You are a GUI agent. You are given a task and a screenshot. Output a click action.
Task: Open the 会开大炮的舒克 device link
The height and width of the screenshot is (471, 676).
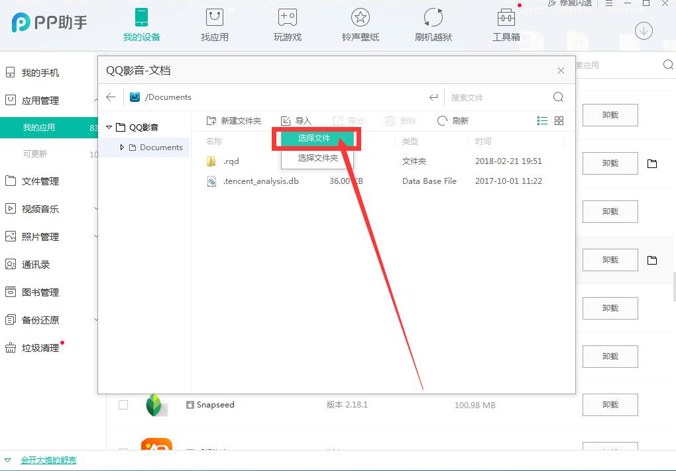(48, 460)
